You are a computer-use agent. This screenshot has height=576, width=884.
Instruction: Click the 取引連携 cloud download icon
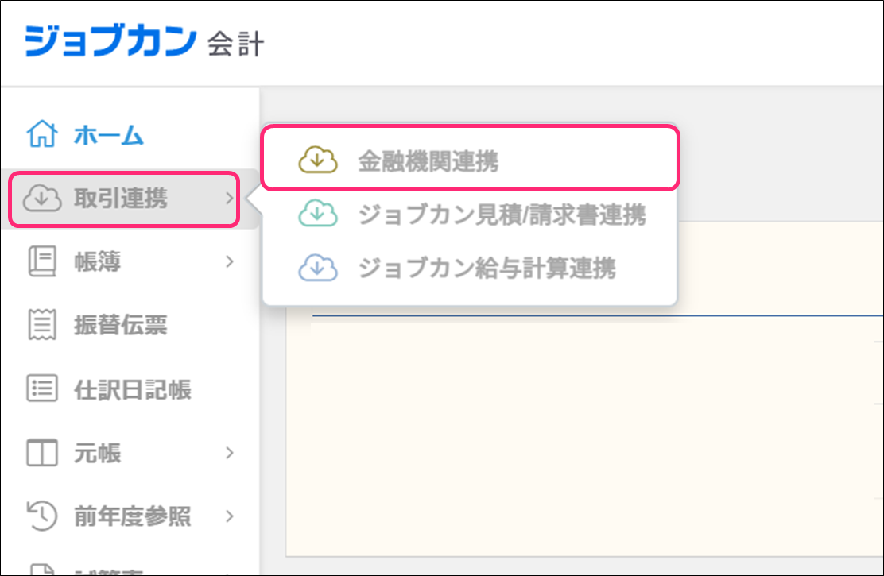coord(42,199)
